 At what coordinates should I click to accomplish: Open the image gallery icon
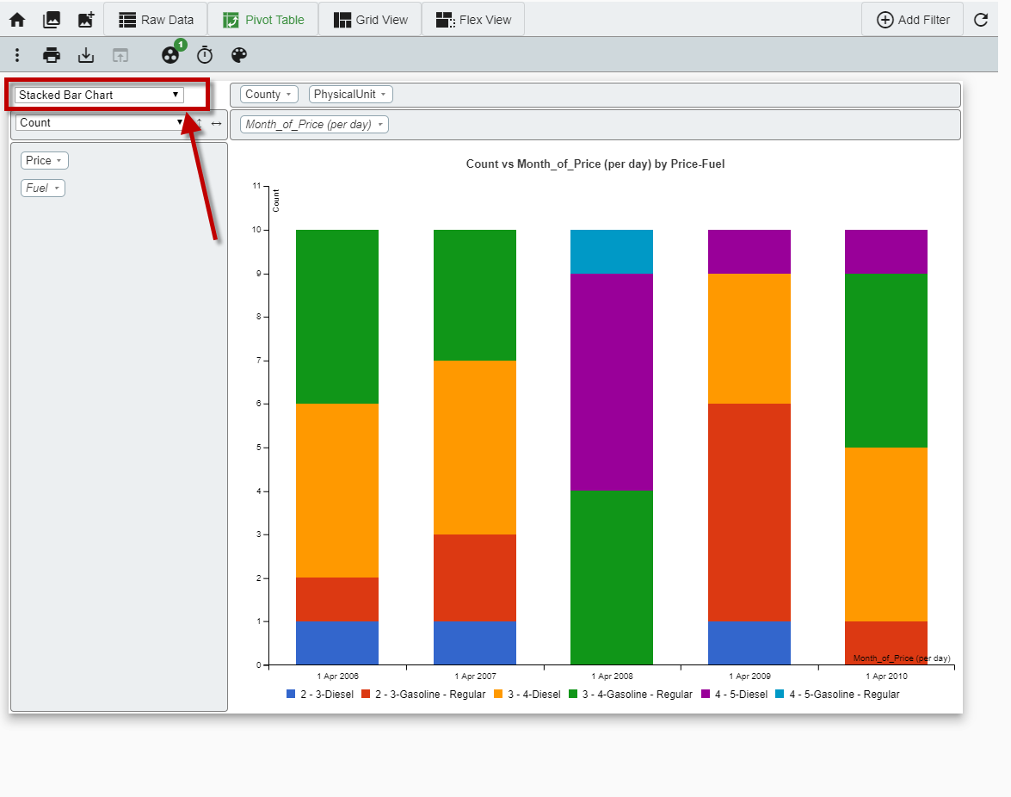pos(52,18)
